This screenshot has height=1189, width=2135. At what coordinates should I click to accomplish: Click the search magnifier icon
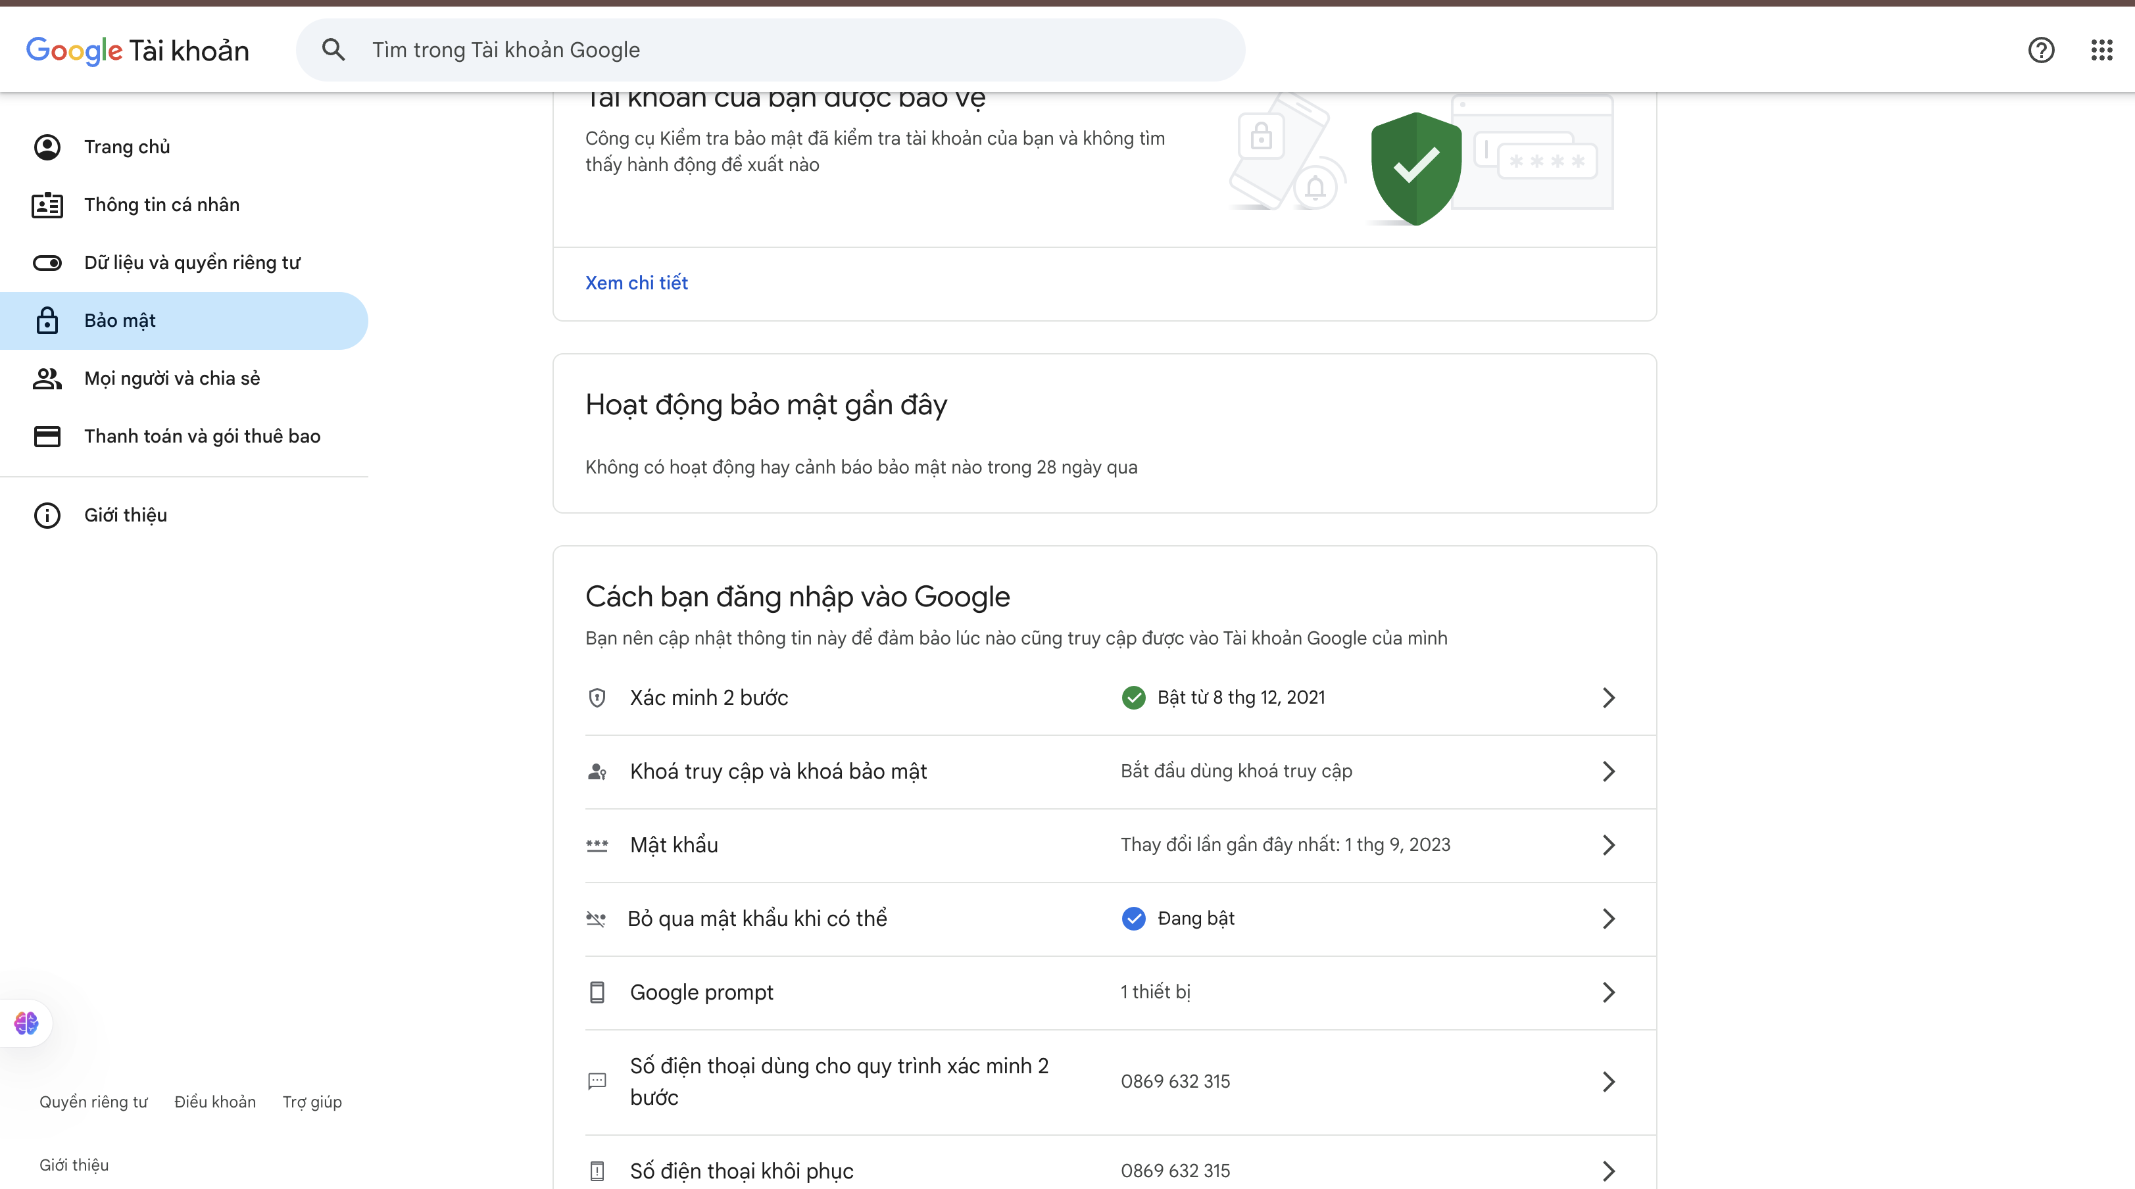click(333, 50)
